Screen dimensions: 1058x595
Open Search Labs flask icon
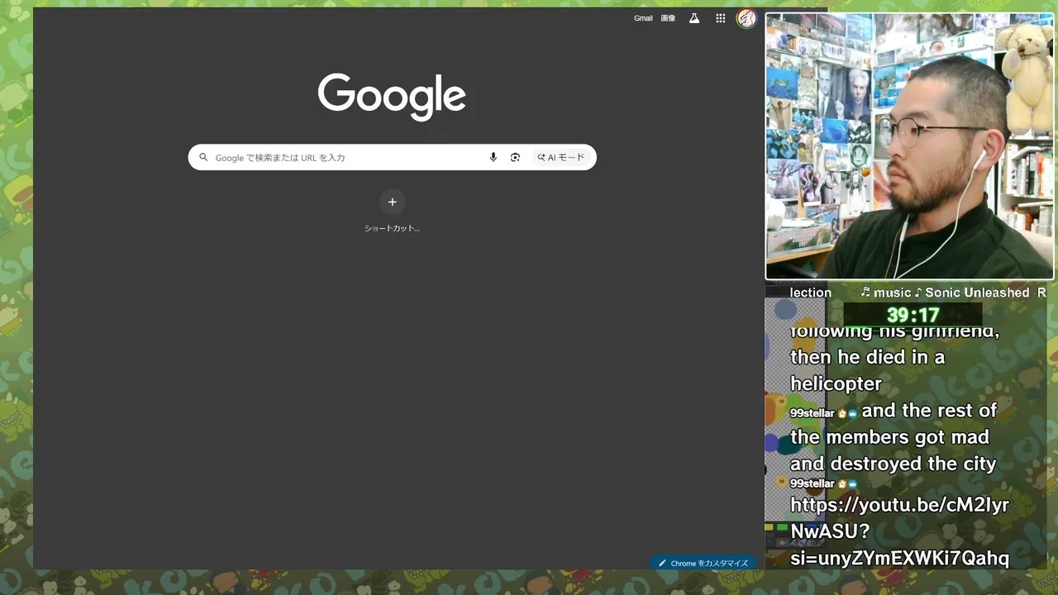tap(694, 18)
